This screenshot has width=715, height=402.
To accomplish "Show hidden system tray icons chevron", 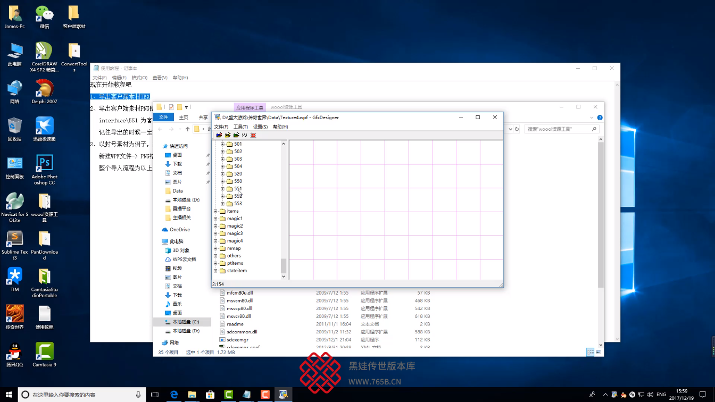I will coord(605,395).
